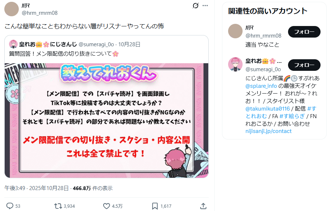This screenshot has width=331, height=211.
Task: Open the #す絵らぎ hashtag link
Action: pyautogui.click(x=292, y=116)
